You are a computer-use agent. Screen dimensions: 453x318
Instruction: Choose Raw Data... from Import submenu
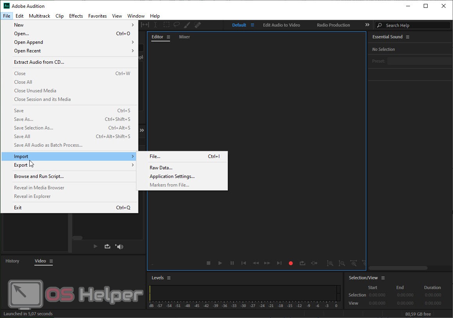pyautogui.click(x=161, y=168)
